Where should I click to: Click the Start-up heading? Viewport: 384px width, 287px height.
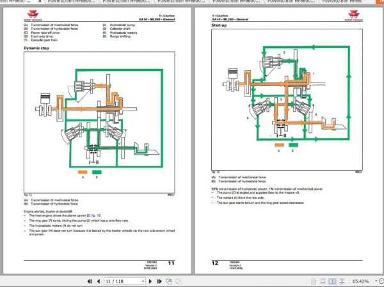pos(219,25)
